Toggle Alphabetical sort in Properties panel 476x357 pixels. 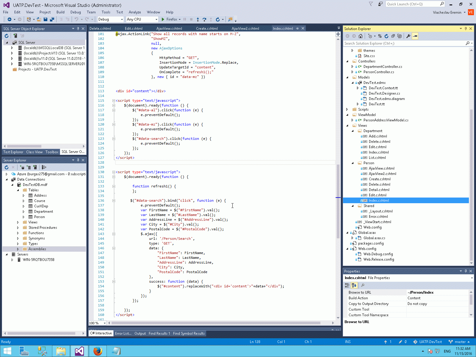pyautogui.click(x=354, y=285)
